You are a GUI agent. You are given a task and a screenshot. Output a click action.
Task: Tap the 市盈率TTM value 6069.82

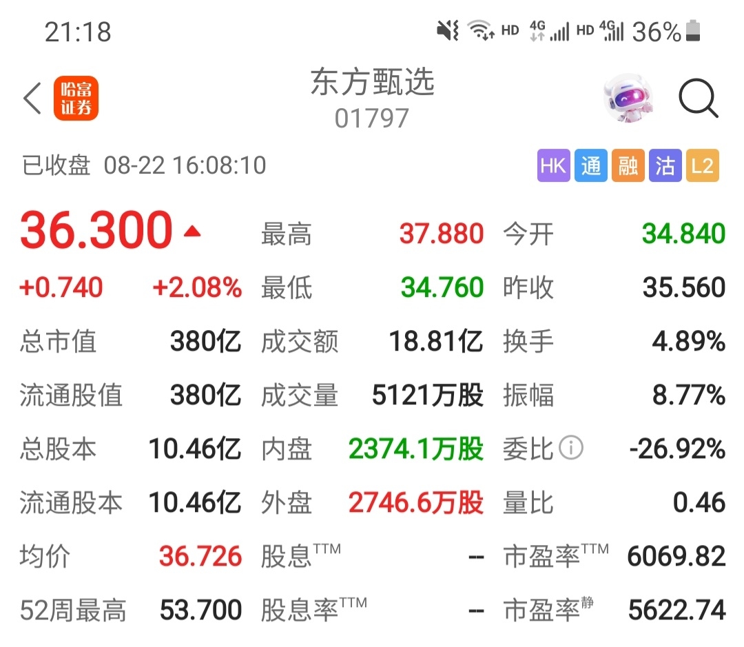(676, 556)
